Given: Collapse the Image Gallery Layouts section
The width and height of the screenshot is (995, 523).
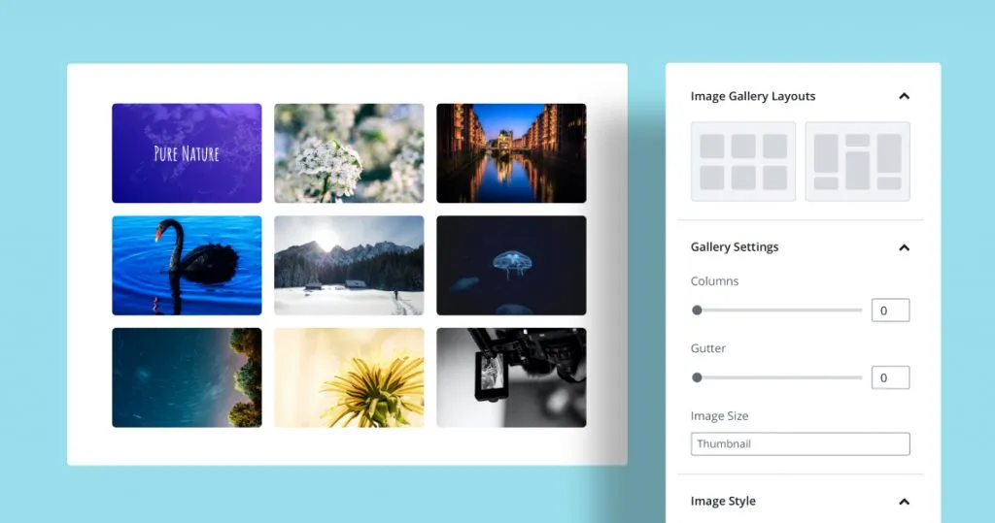Looking at the screenshot, I should pos(904,97).
